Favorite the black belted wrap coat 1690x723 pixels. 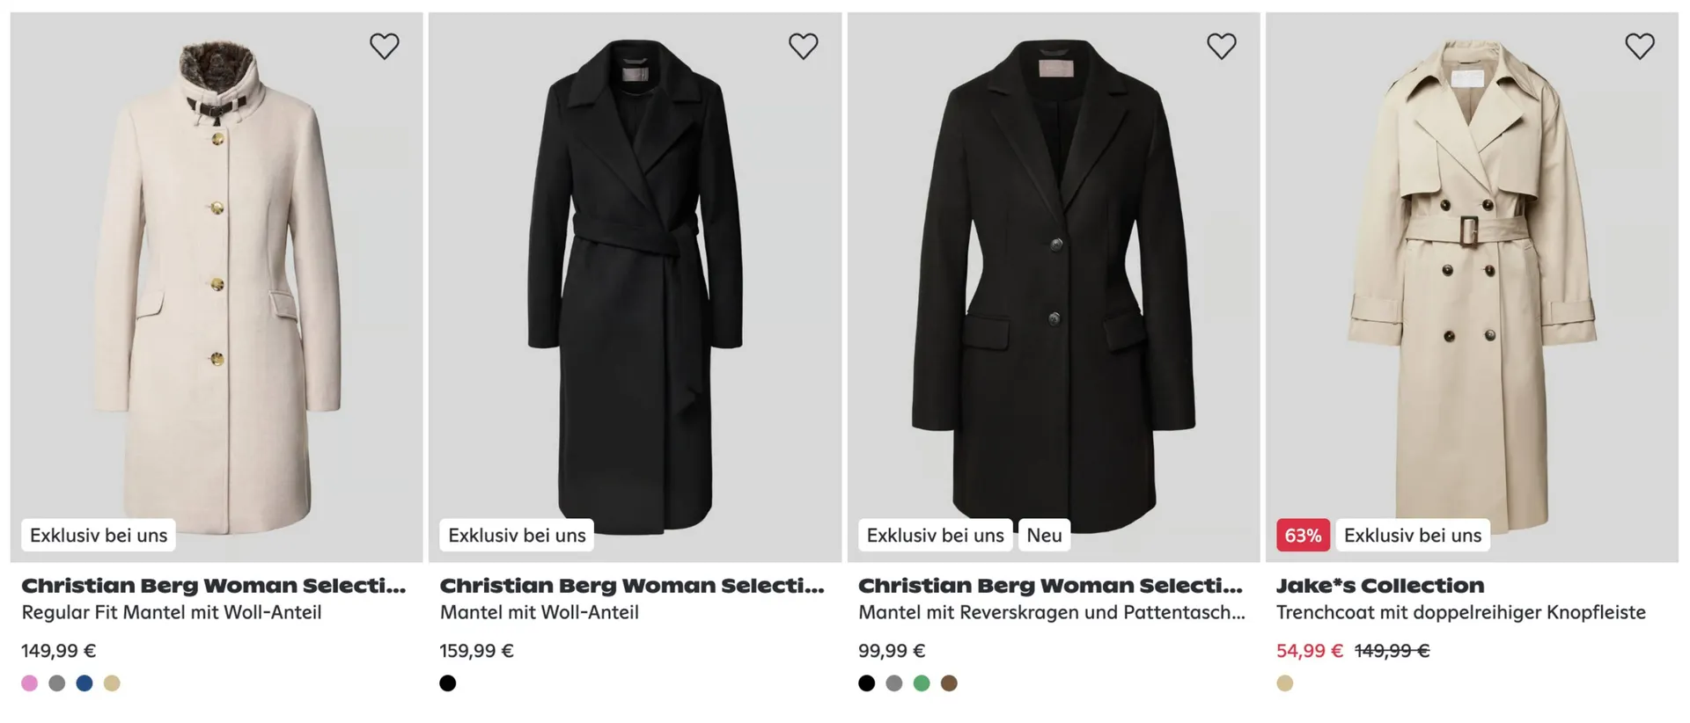(x=803, y=46)
